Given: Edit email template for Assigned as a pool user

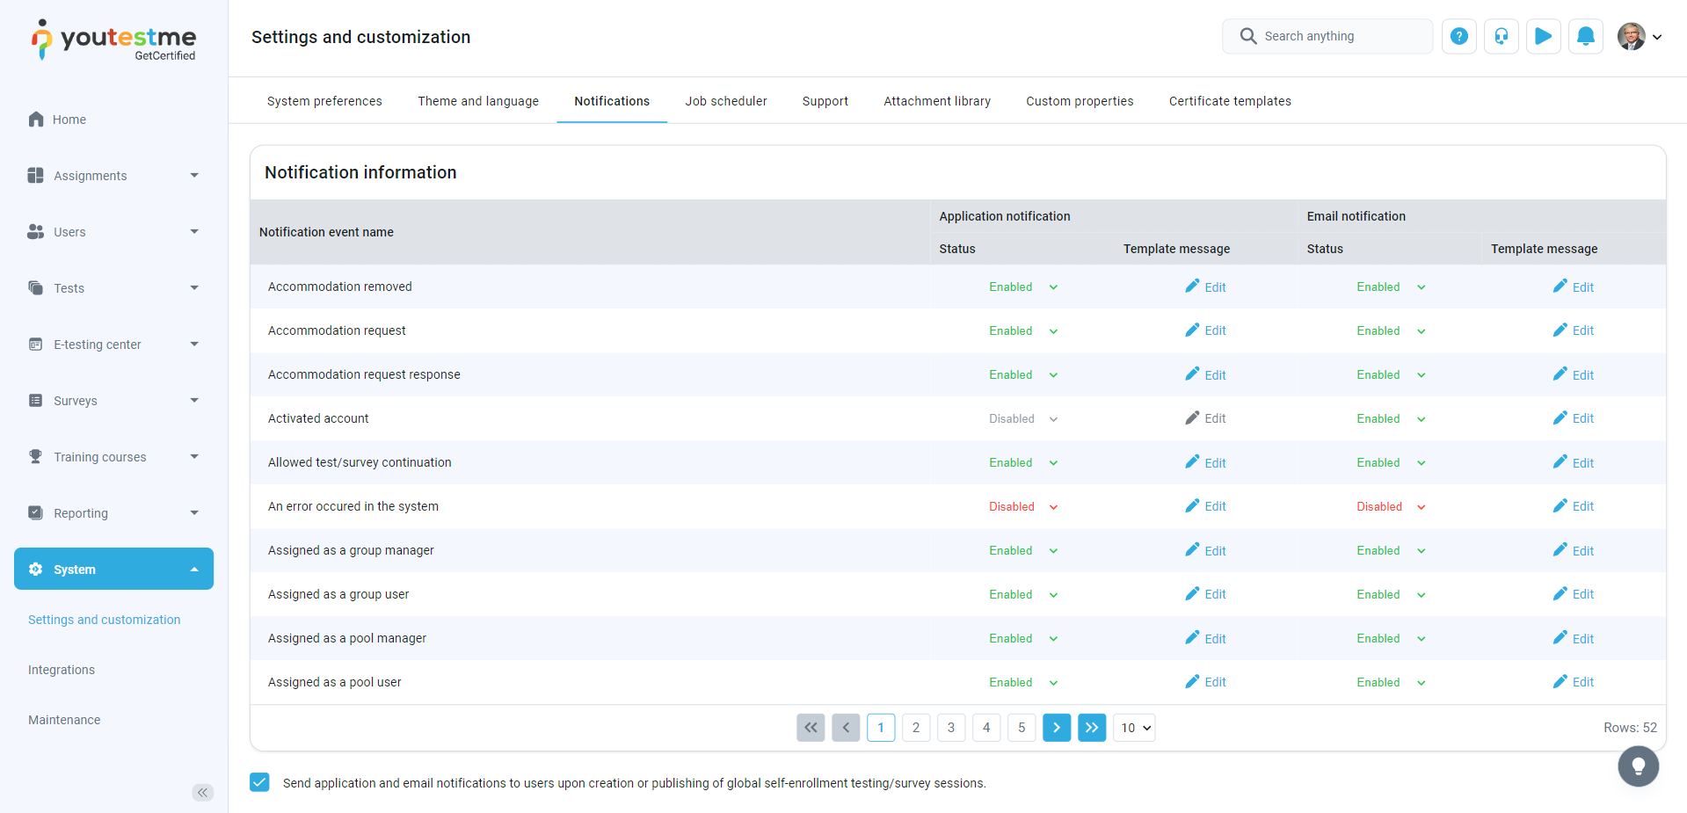Looking at the screenshot, I should [1573, 682].
